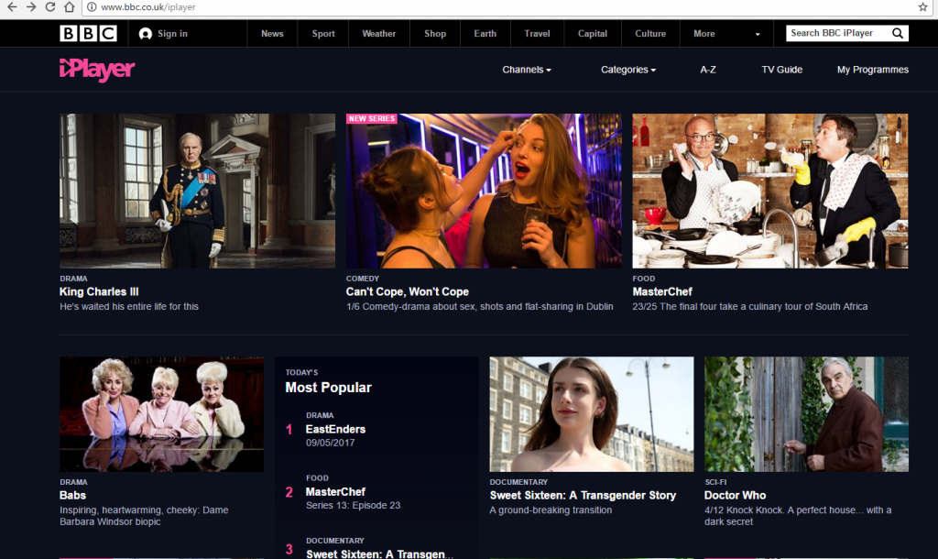Go to Sport in the BBC navigation
Viewport: 938px width, 559px height.
pyautogui.click(x=323, y=34)
